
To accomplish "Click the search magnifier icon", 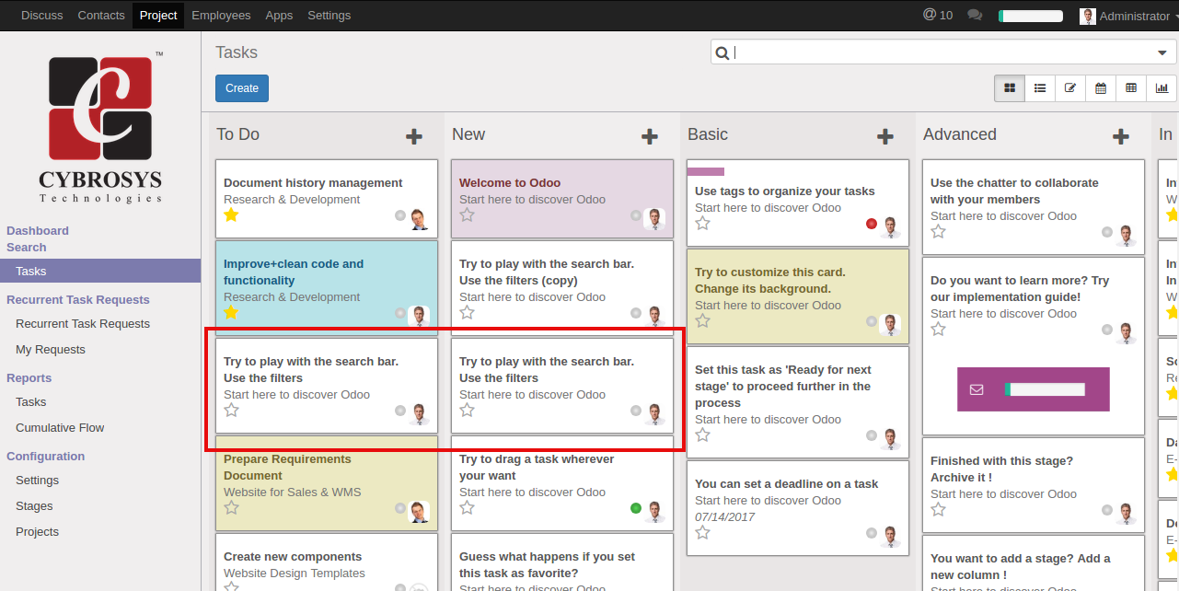I will (722, 52).
